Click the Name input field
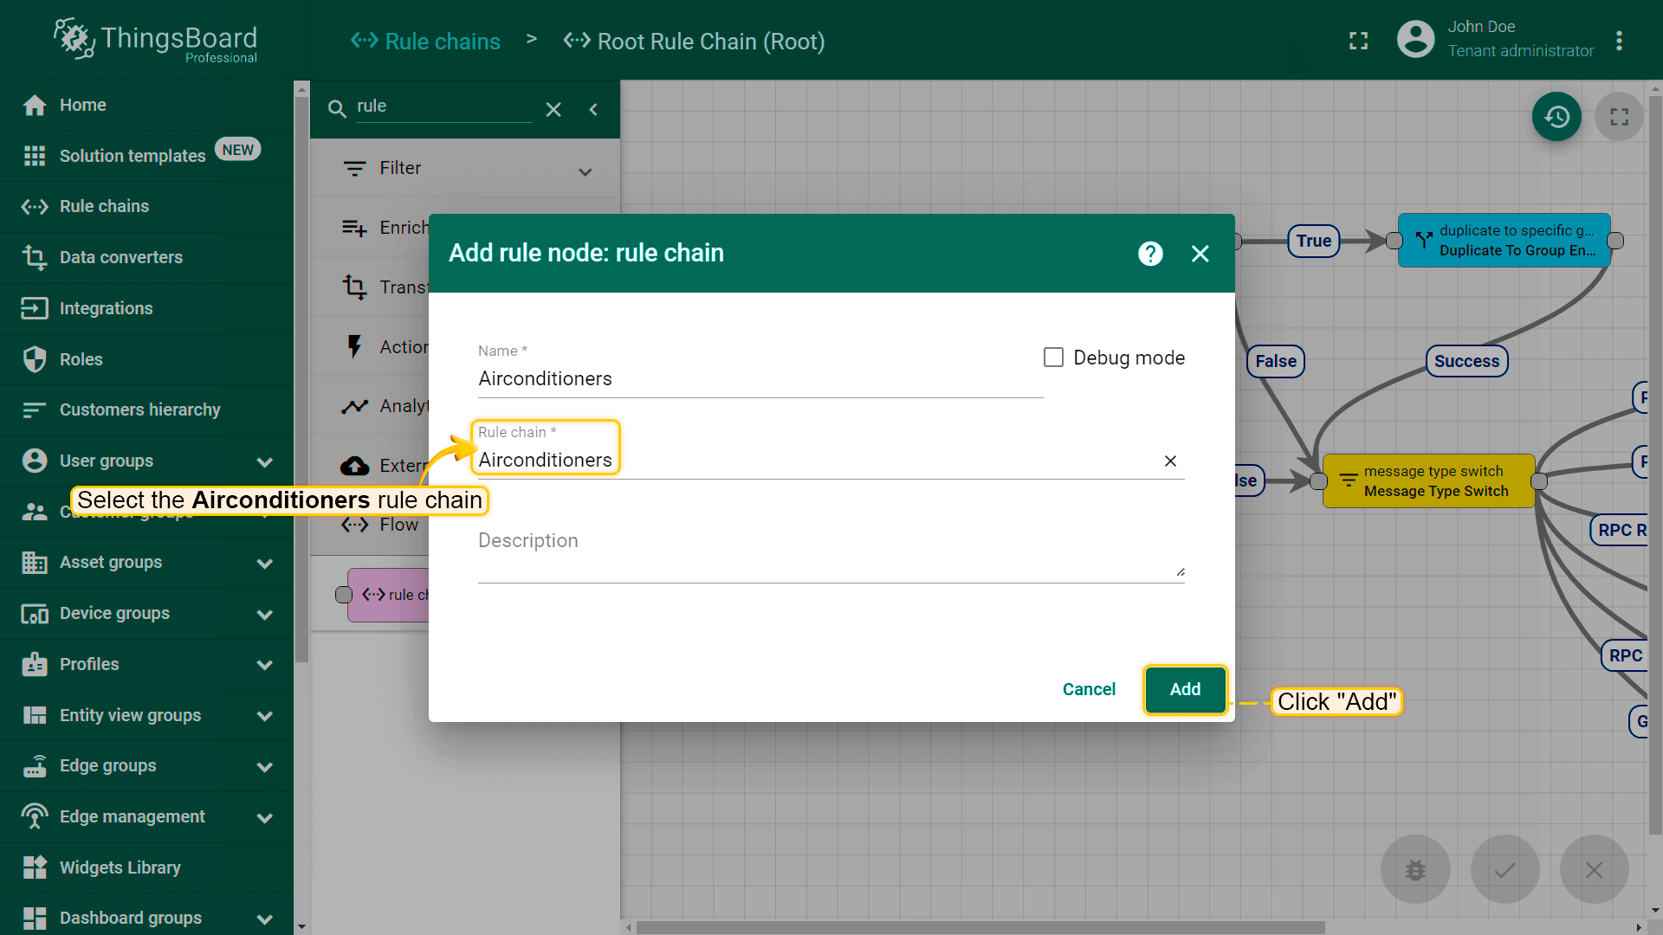The width and height of the screenshot is (1663, 935). [x=760, y=378]
